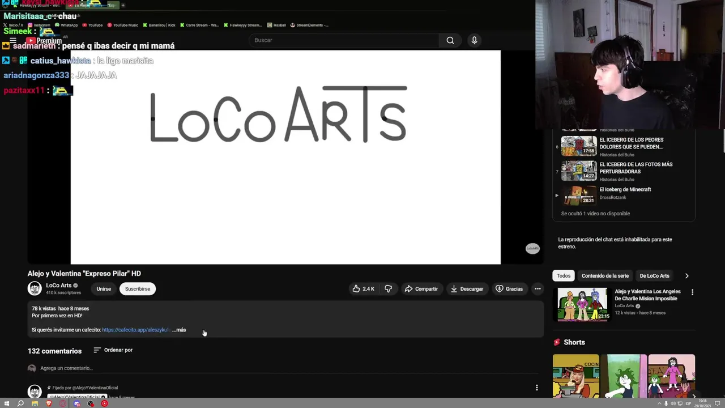Click the Compartir share button

click(421, 289)
